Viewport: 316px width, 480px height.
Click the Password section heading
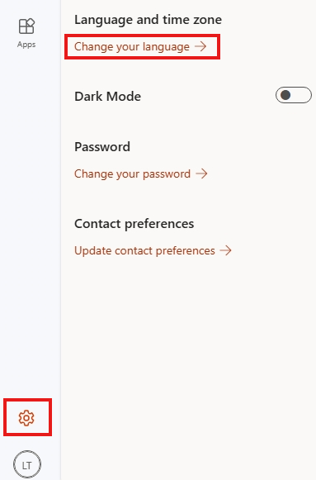click(102, 147)
